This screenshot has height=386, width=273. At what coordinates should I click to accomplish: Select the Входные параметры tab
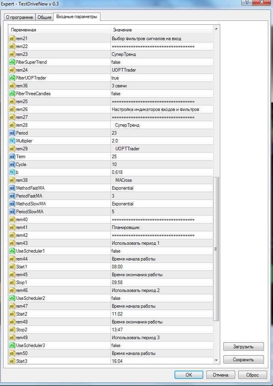(77, 17)
